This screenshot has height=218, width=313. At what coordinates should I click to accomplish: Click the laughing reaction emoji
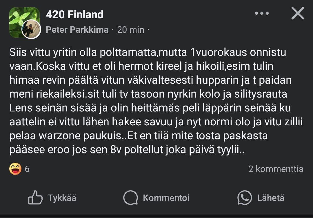click(x=15, y=169)
